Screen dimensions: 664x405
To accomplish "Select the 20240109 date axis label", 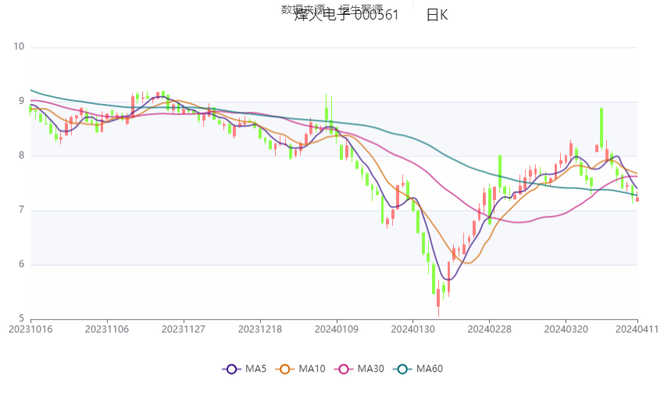I will (337, 330).
